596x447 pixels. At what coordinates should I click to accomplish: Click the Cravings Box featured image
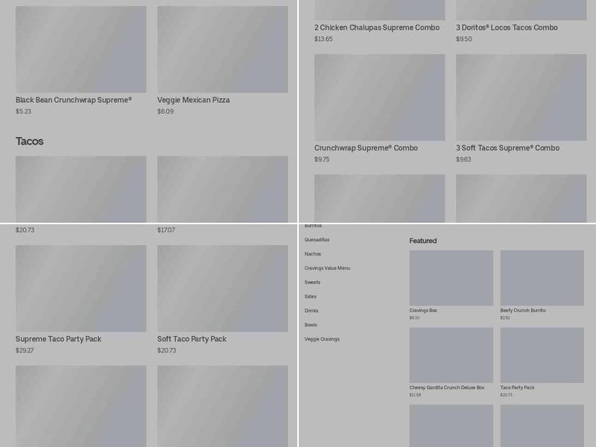pyautogui.click(x=451, y=278)
